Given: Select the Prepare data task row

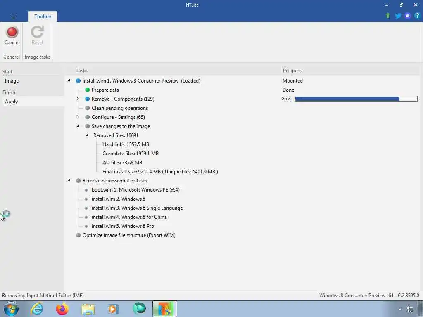Looking at the screenshot, I should tap(105, 90).
